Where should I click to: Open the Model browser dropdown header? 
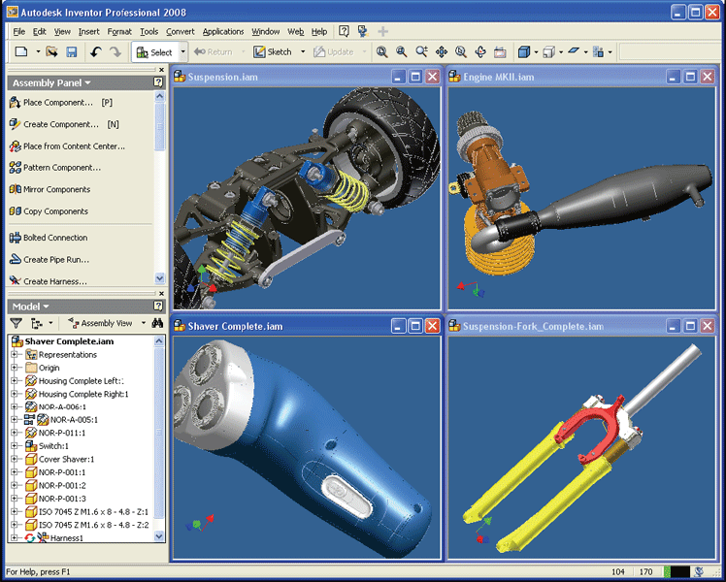[30, 307]
